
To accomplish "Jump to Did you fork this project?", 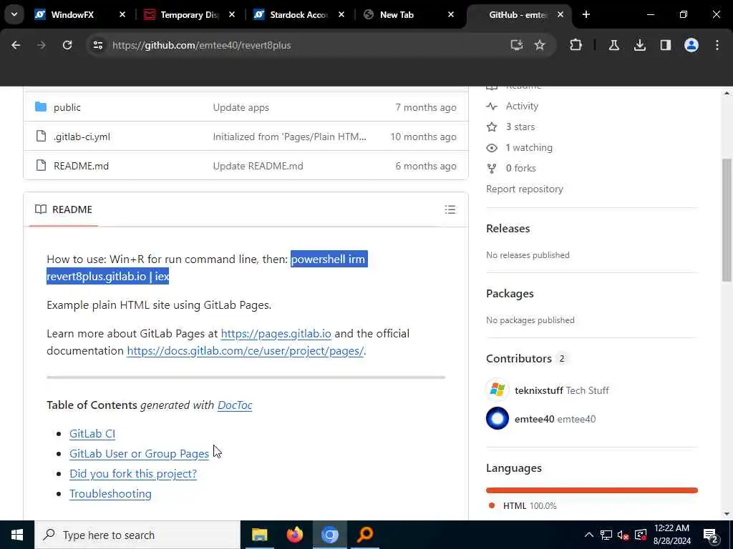I will tap(132, 474).
